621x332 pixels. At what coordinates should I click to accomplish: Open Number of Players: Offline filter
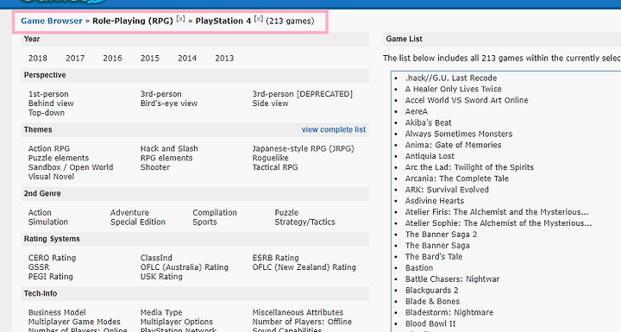(x=302, y=322)
